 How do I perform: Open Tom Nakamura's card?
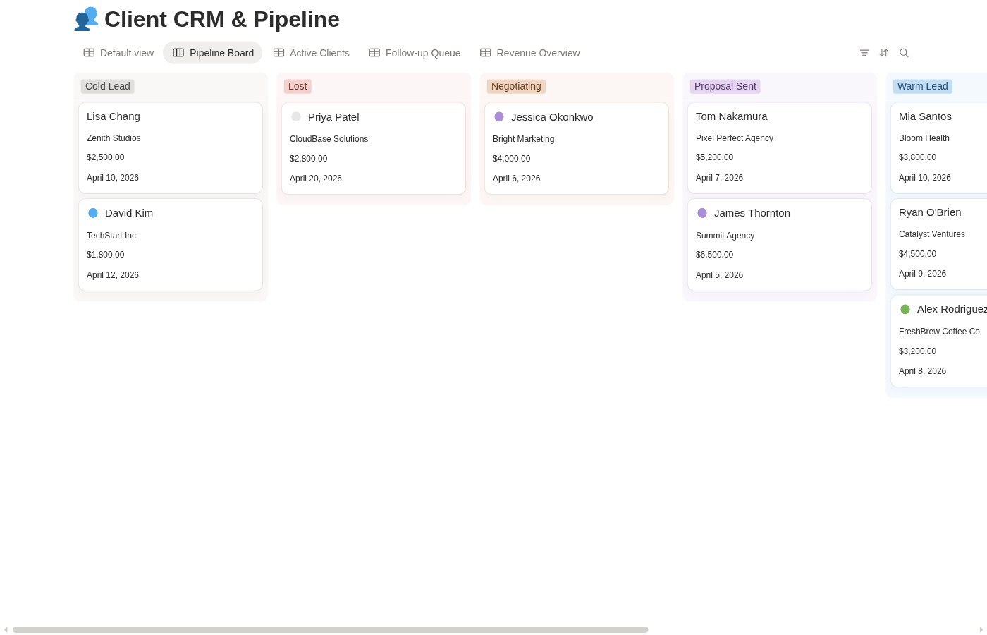(x=779, y=147)
